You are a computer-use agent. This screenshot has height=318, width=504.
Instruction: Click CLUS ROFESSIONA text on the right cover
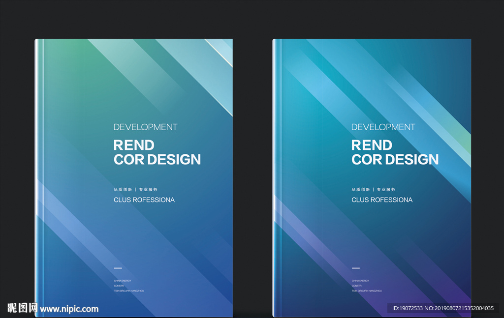click(x=382, y=200)
